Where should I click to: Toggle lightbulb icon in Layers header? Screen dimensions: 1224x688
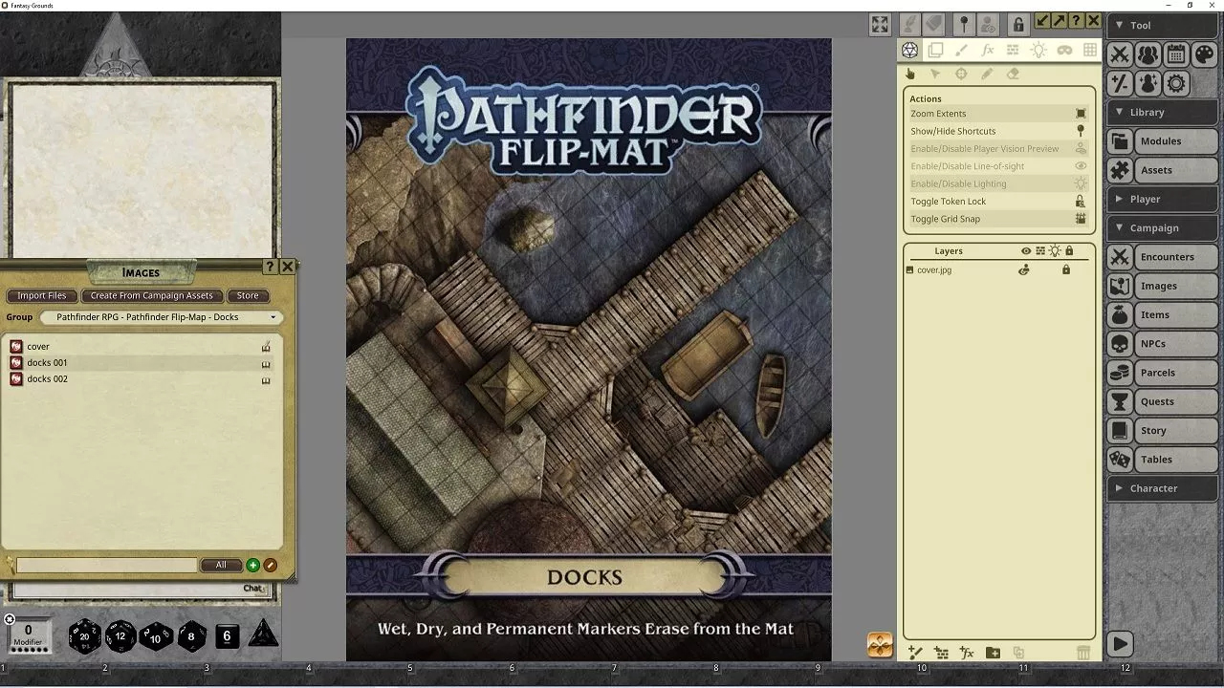1055,251
